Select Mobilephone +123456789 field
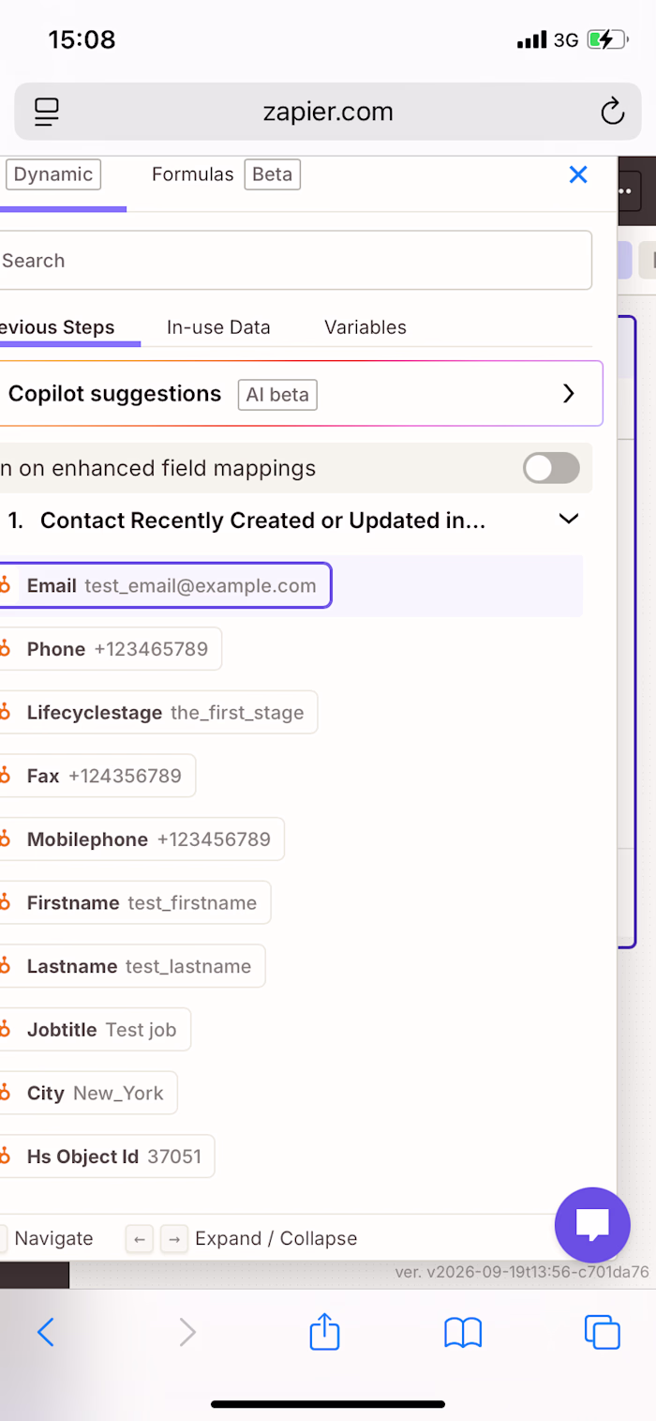This screenshot has height=1421, width=656. 142,839
